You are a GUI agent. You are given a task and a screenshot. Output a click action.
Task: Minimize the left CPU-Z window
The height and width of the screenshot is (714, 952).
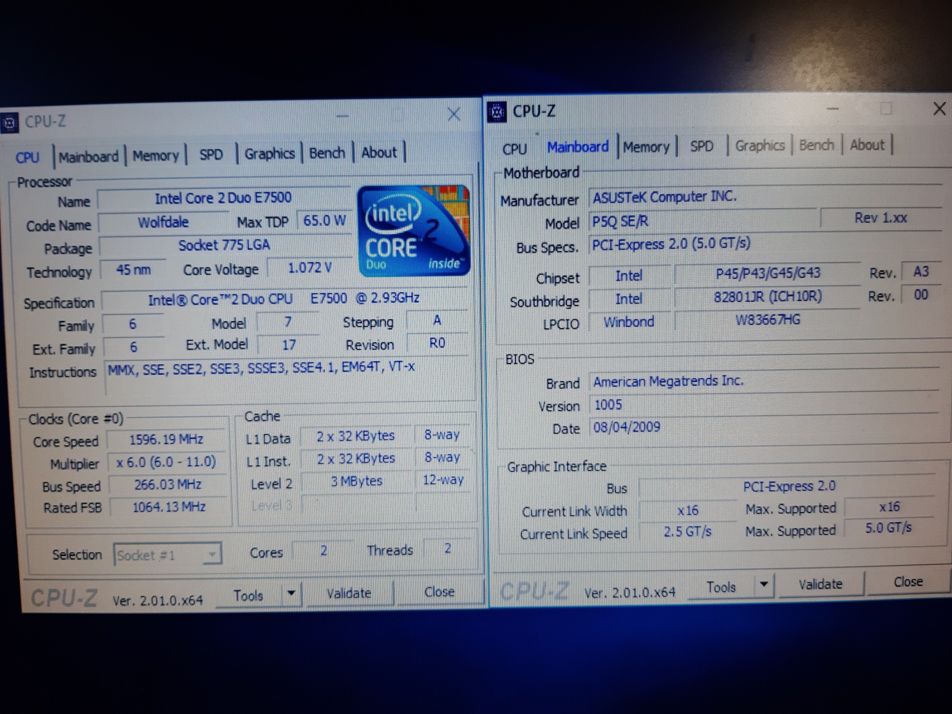[342, 116]
